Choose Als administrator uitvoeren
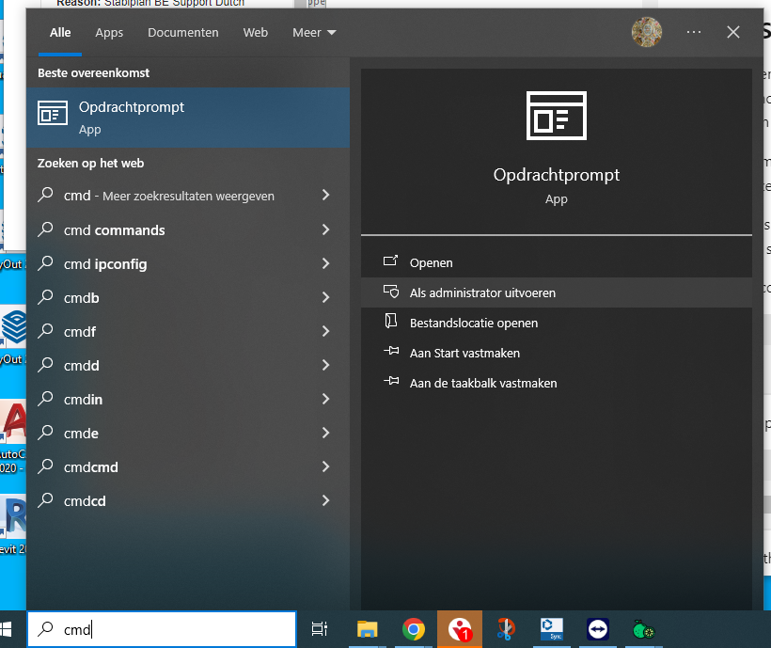Screen dimensions: 771x648 (556, 292)
